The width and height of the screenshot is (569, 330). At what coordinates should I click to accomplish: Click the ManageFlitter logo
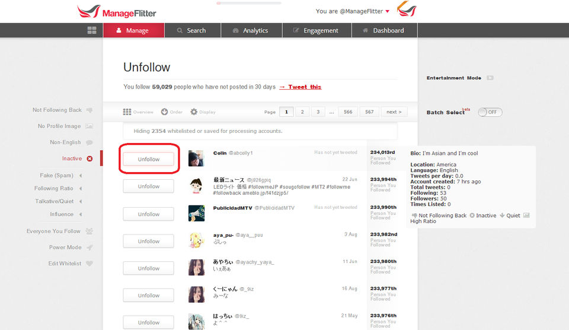117,12
